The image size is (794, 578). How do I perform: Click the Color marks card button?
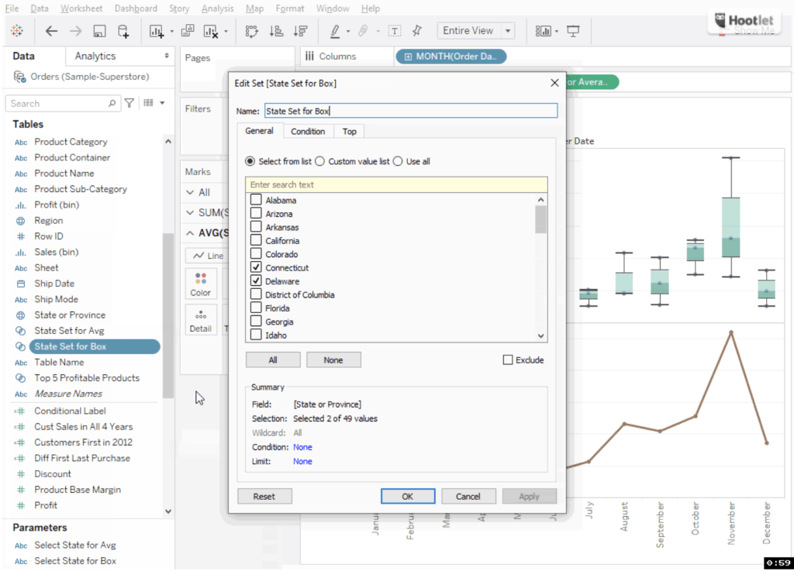200,284
